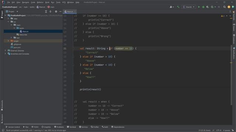Open the Terminal tool window
This screenshot has height=132, width=236.
coord(72,127)
